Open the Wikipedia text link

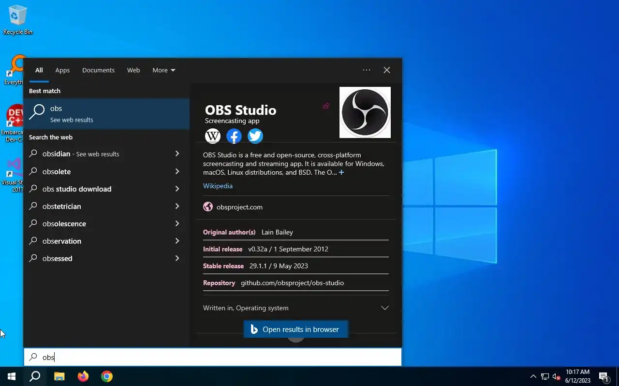pyautogui.click(x=218, y=186)
